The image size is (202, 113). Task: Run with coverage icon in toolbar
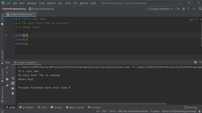point(189,9)
